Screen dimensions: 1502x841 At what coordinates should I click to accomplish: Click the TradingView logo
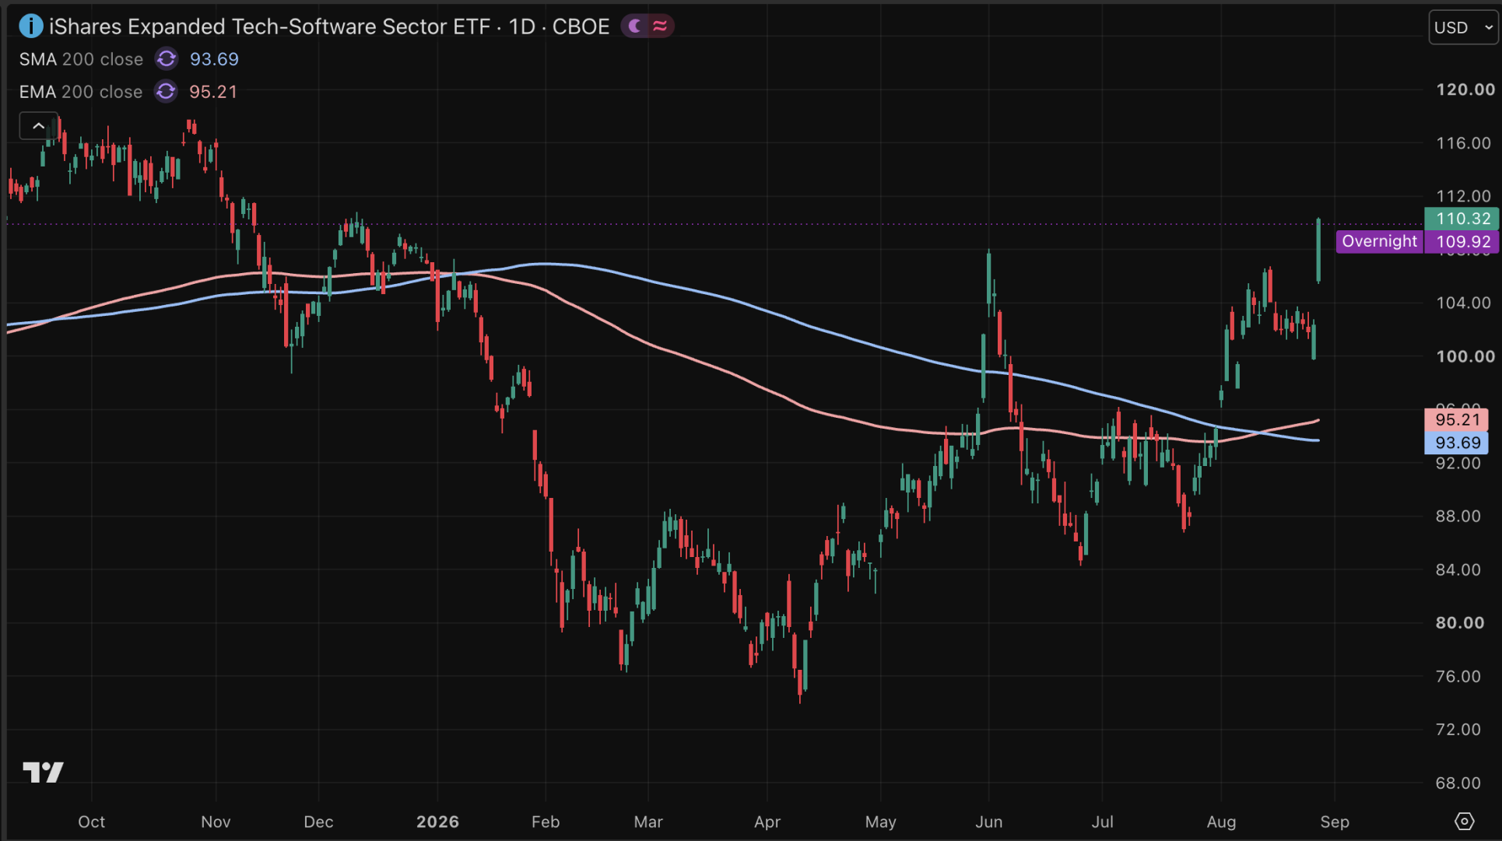tap(43, 772)
